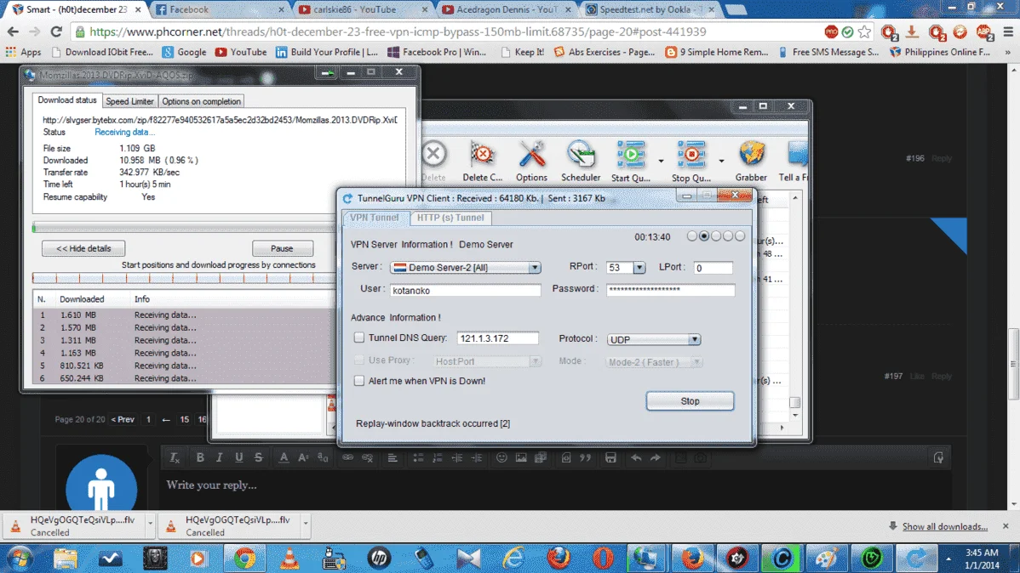Select the first TunnelGuru profile radio button
The image size is (1020, 573).
point(692,235)
